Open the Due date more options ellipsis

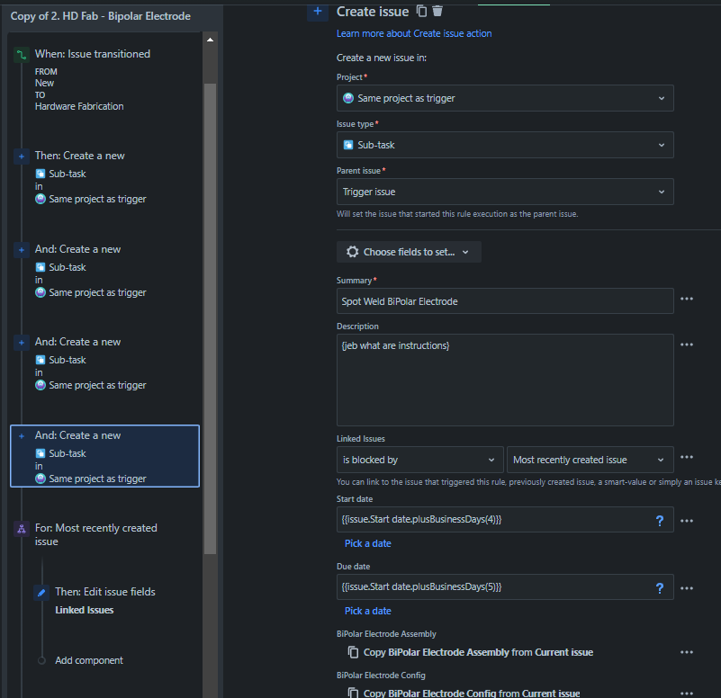tap(687, 588)
